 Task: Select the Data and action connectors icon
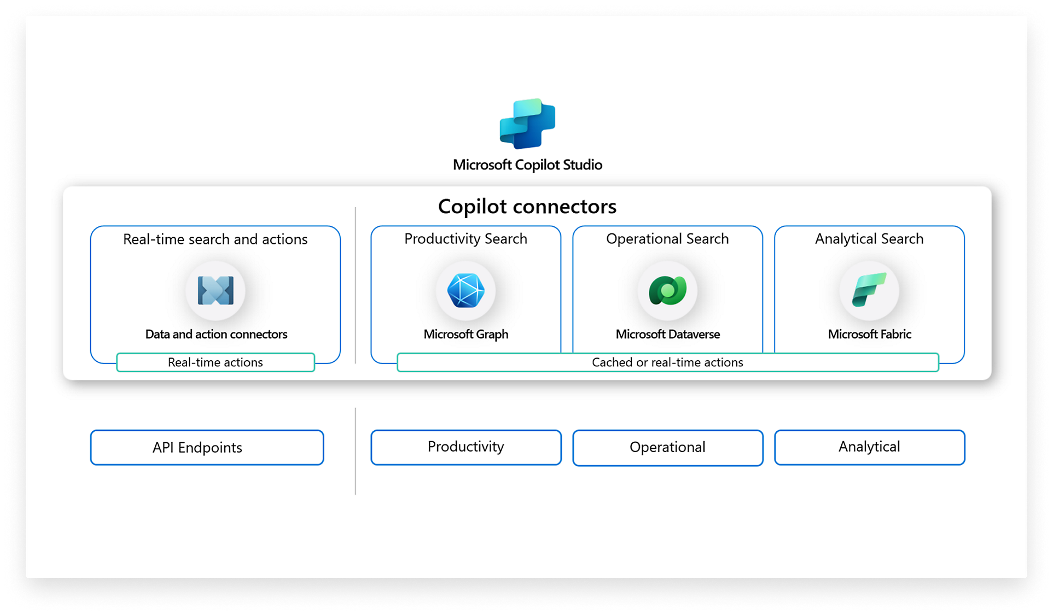(216, 290)
